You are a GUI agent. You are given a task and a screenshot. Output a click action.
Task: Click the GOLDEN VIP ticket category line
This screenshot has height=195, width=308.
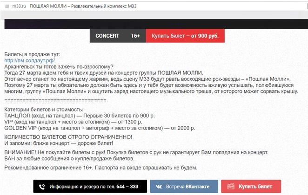click(100, 127)
